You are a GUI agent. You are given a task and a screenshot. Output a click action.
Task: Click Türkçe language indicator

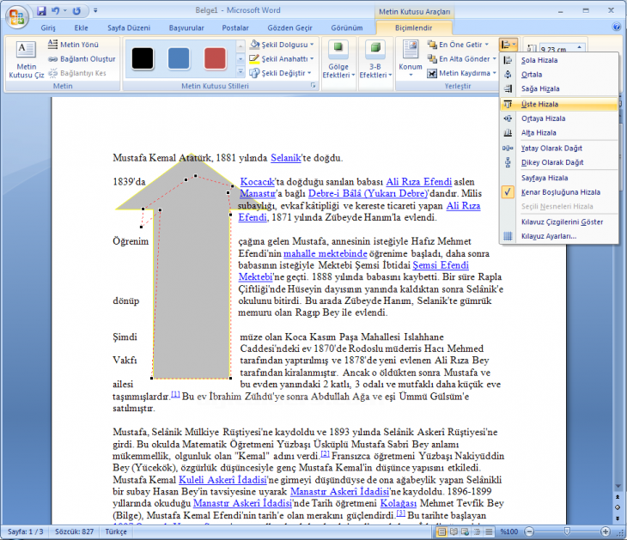116,531
